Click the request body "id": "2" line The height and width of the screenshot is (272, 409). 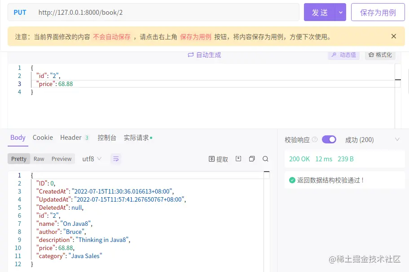click(48, 76)
